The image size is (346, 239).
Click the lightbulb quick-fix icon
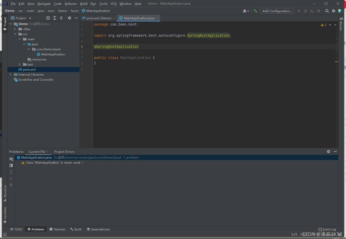[11, 185]
